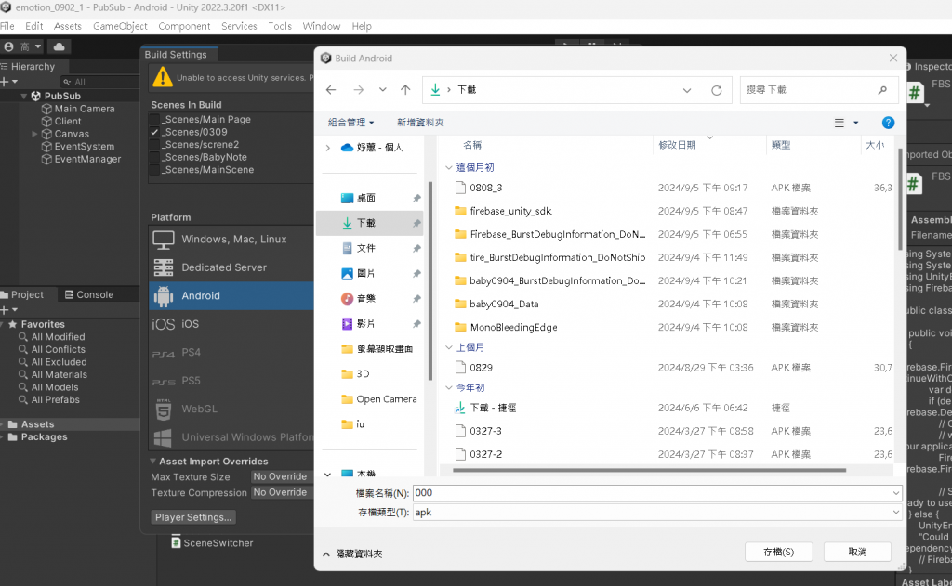Open the address bar path dropdown
The image size is (952, 586).
point(687,90)
